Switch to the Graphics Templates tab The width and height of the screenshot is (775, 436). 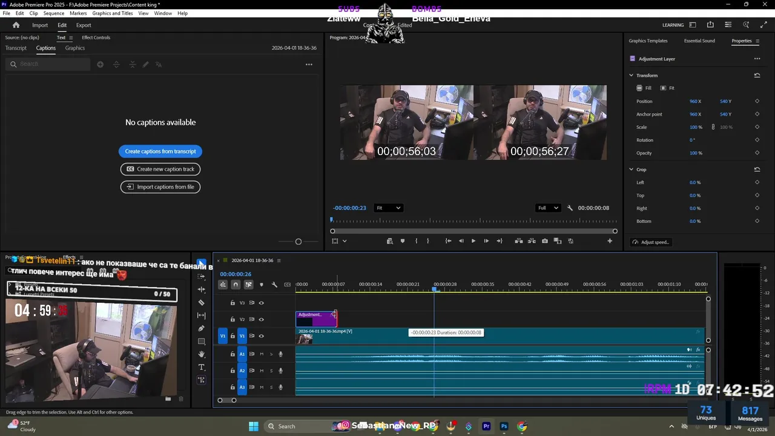[x=648, y=41]
